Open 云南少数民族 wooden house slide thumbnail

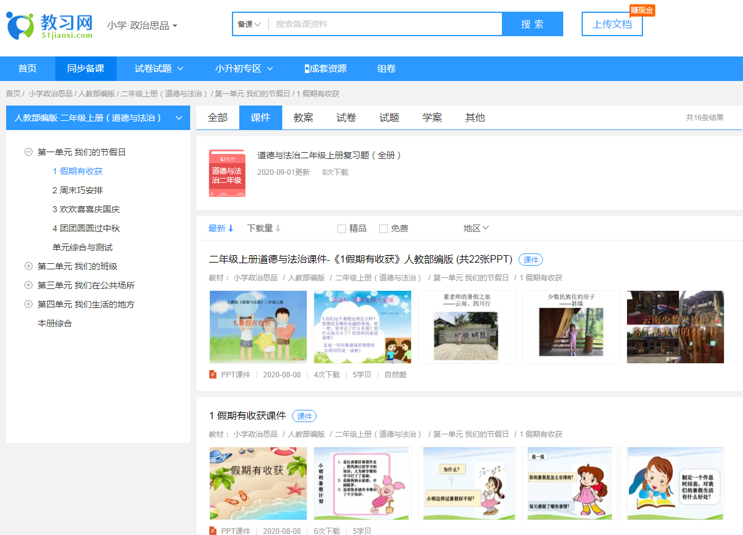676,327
